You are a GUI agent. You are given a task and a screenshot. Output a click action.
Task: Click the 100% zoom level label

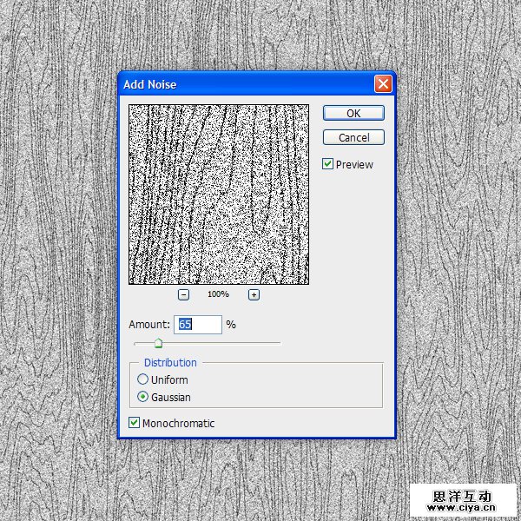(218, 295)
